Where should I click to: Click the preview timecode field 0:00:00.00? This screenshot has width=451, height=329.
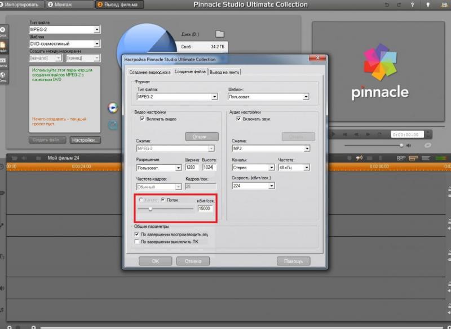coord(407,134)
